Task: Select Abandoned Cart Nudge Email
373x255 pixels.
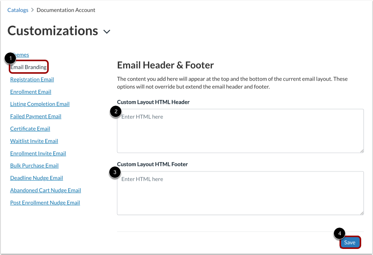Action: [x=45, y=190]
